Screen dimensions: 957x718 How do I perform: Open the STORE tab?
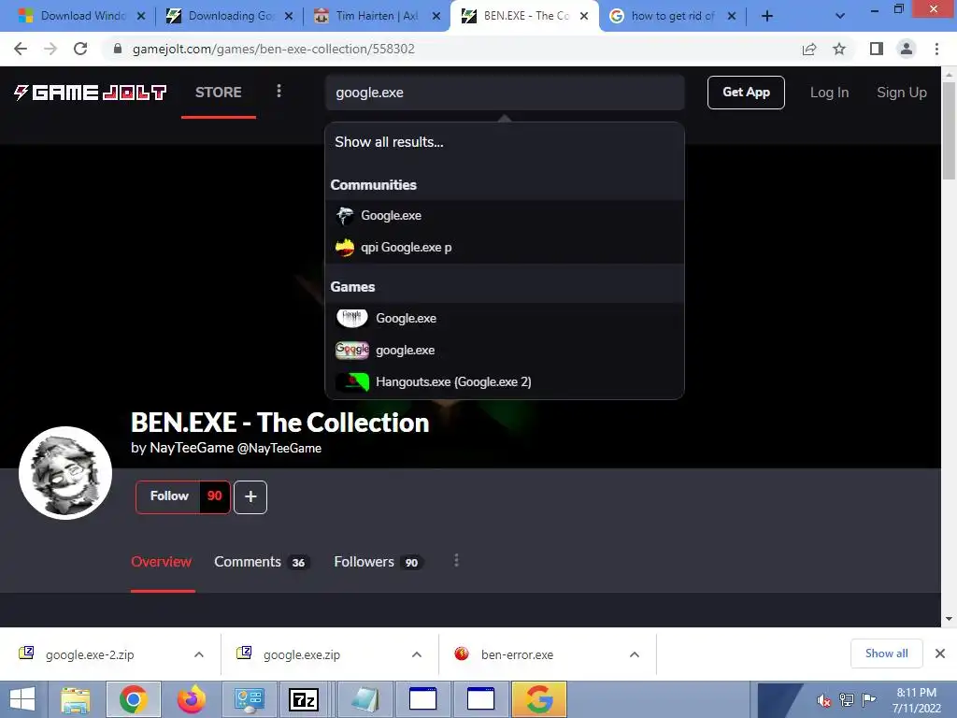[x=219, y=93]
